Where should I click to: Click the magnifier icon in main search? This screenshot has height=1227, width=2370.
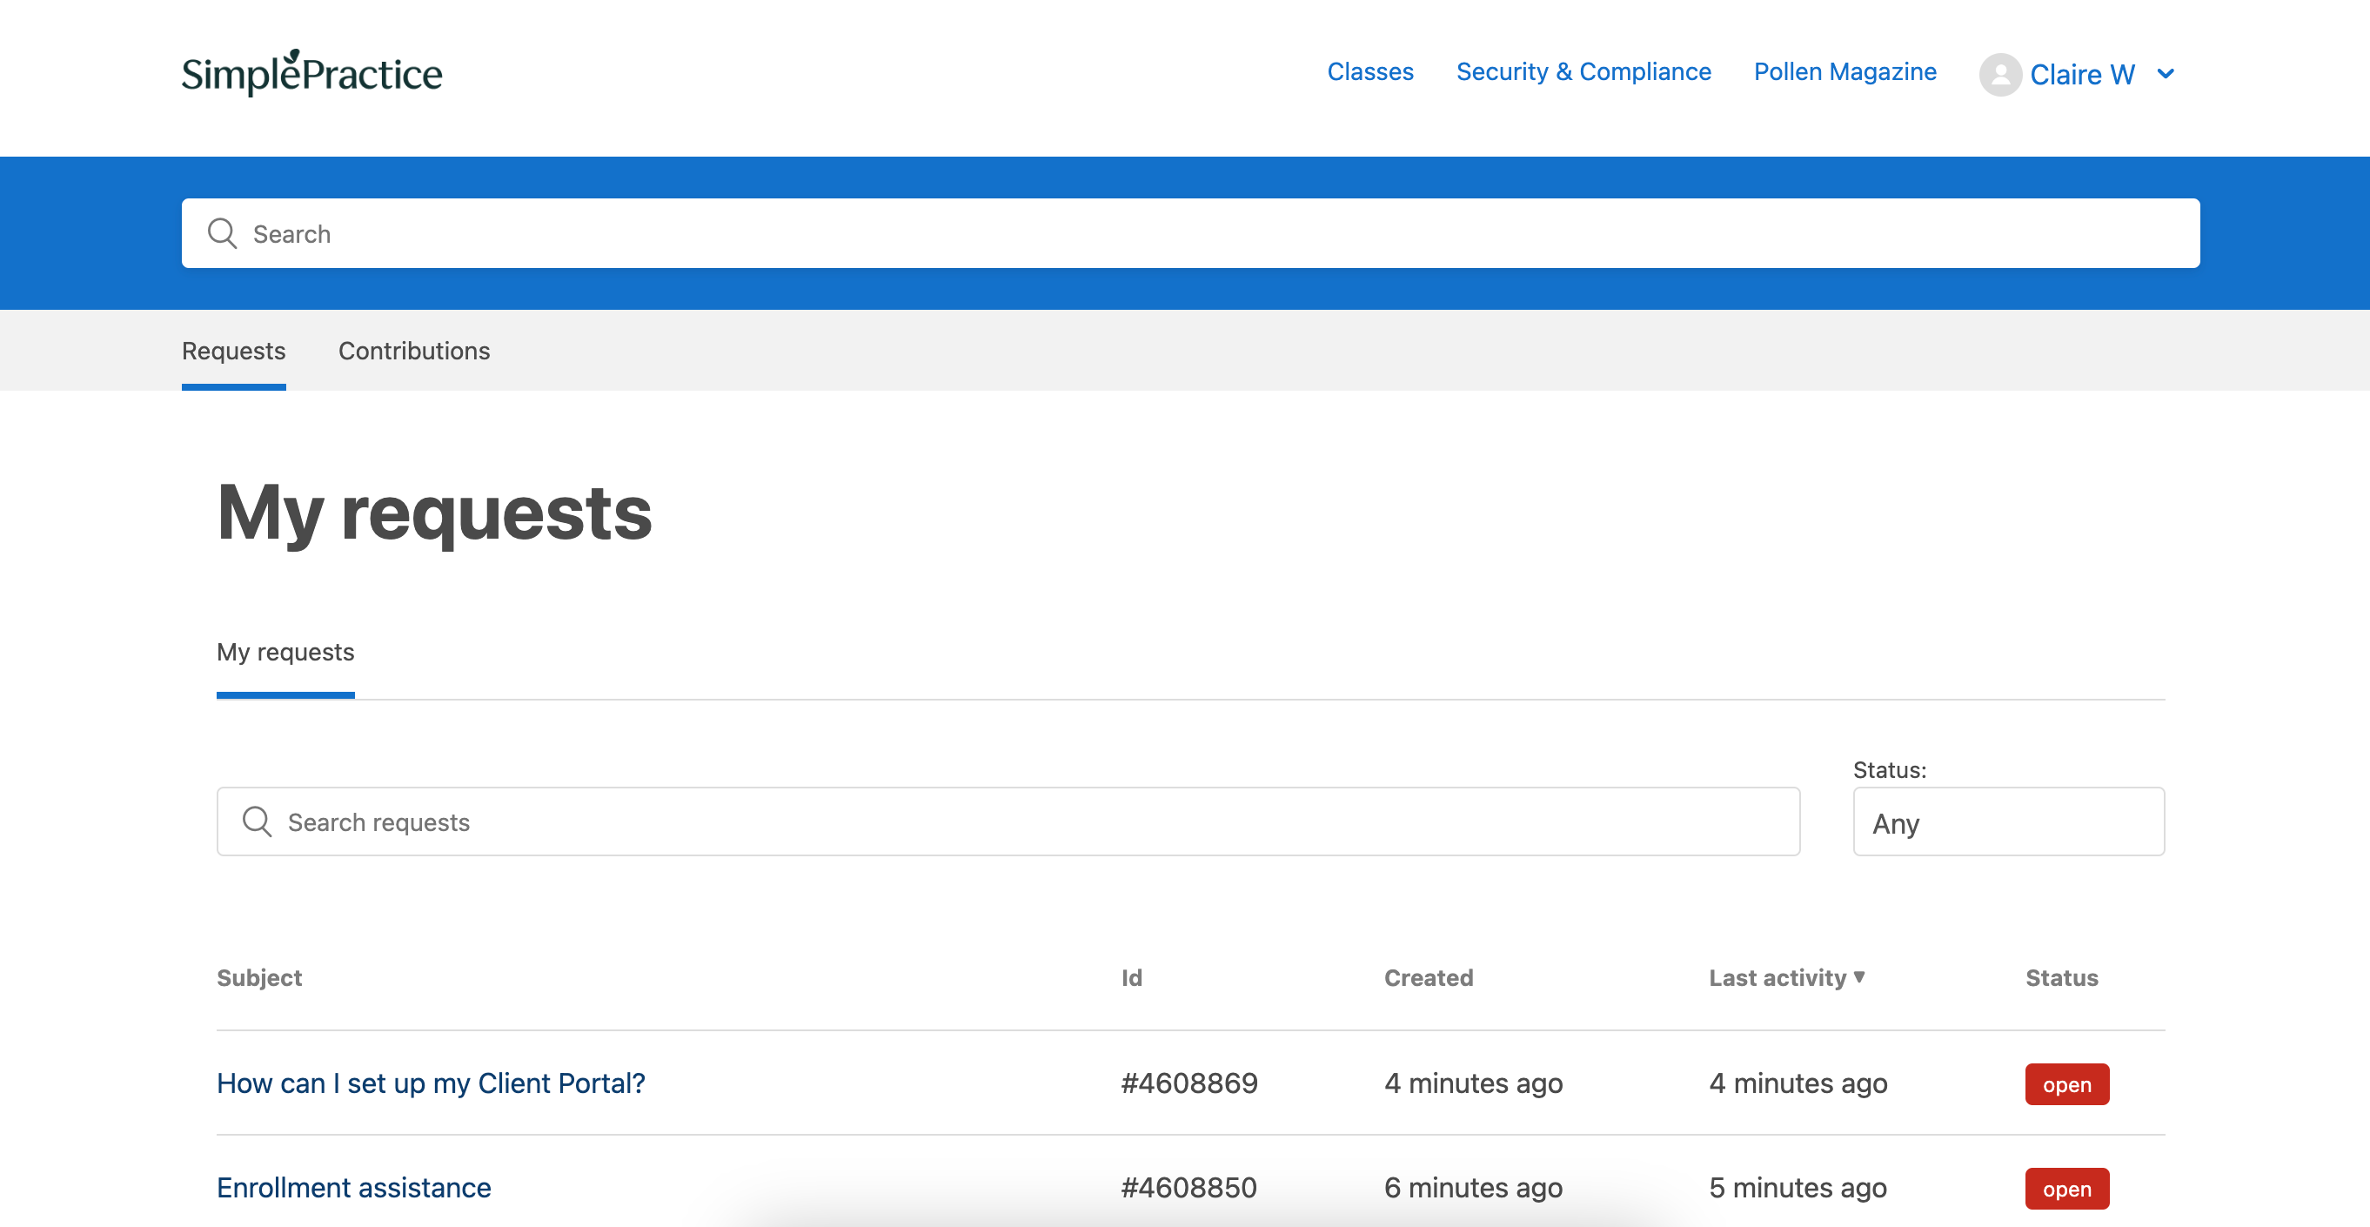tap(222, 234)
